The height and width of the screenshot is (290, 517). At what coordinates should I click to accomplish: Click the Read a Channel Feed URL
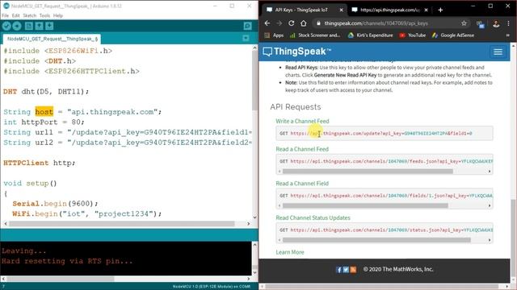[x=391, y=161]
